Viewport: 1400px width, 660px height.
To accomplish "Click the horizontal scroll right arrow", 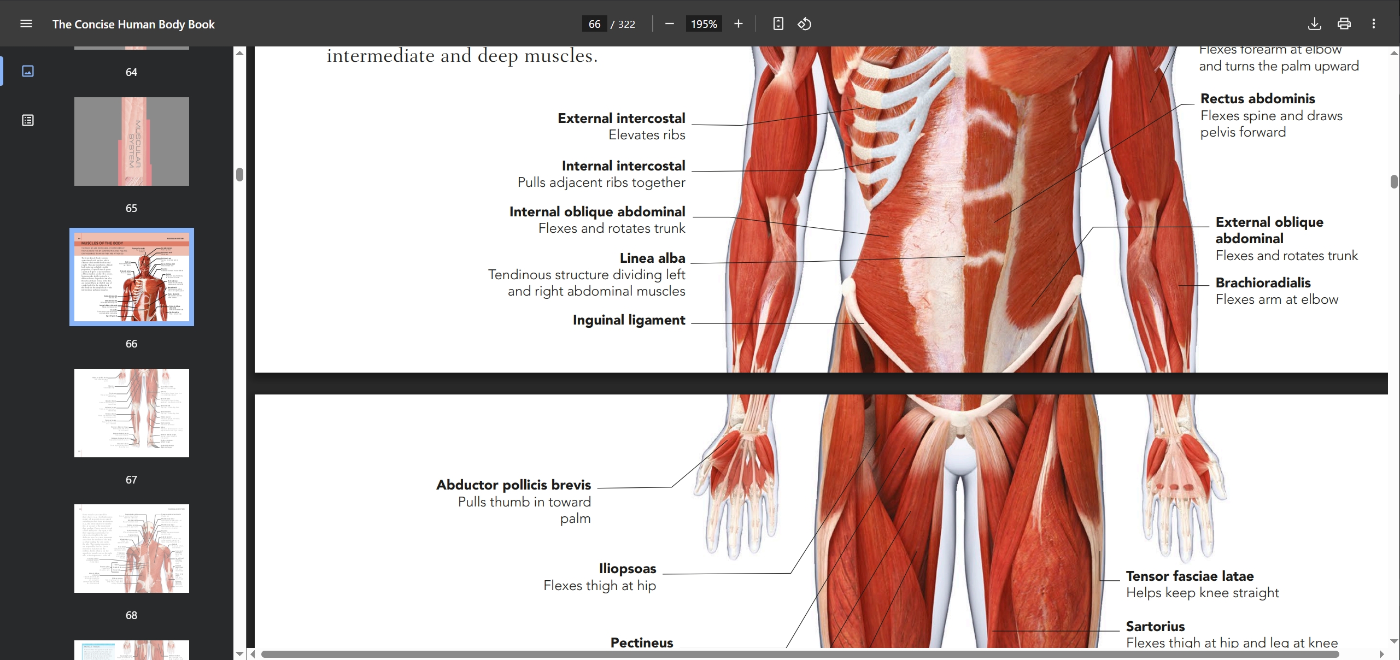I will [x=1381, y=654].
